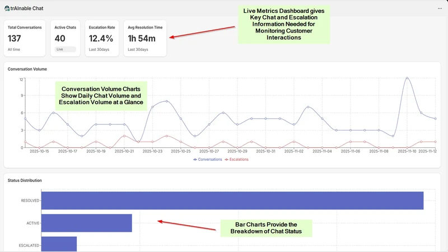Image resolution: width=448 pixels, height=252 pixels.
Task: Click the trAInable Chat logo icon
Action: [x=7, y=8]
